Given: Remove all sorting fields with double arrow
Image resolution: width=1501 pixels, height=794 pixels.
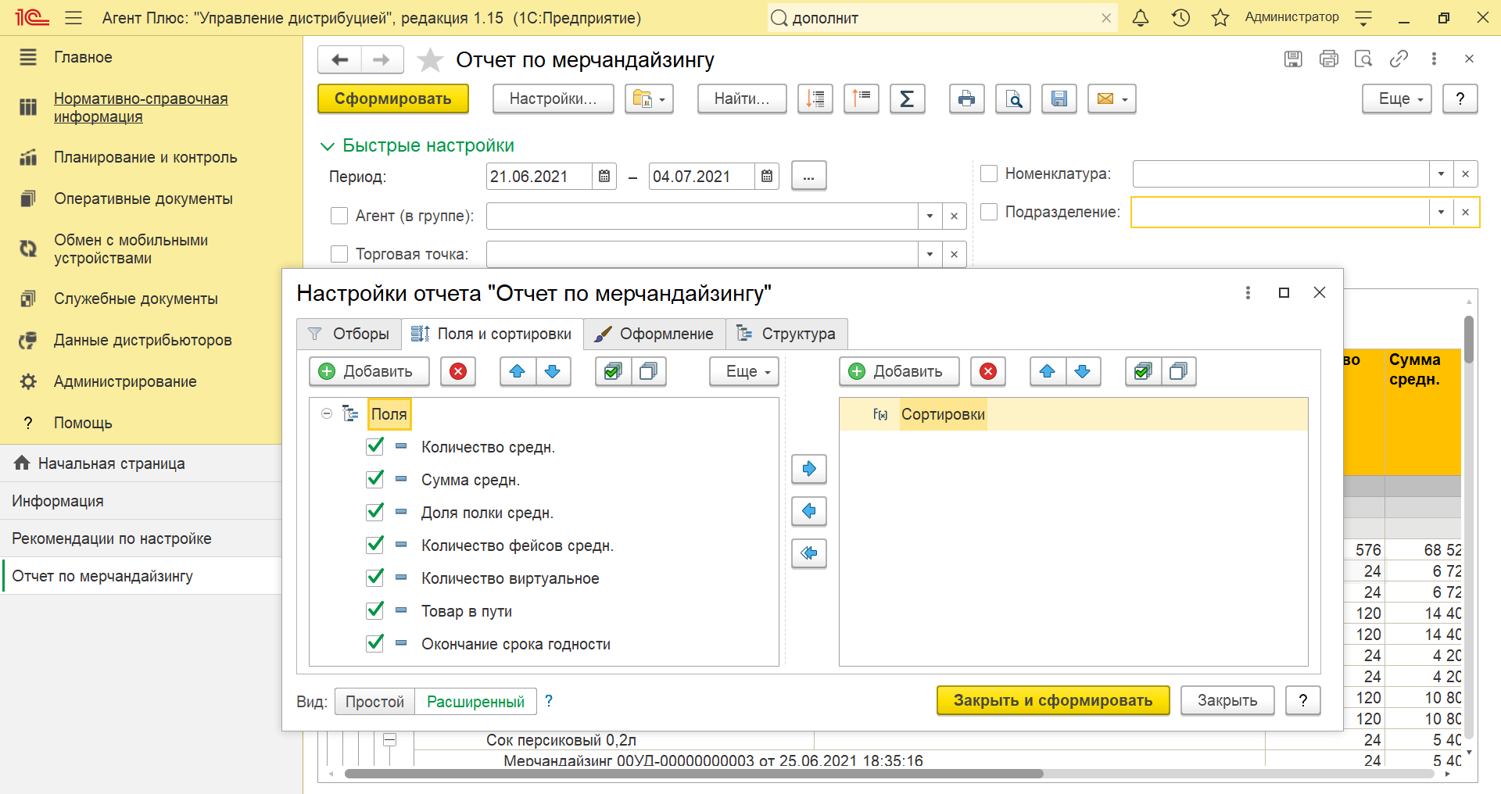Looking at the screenshot, I should tap(809, 553).
